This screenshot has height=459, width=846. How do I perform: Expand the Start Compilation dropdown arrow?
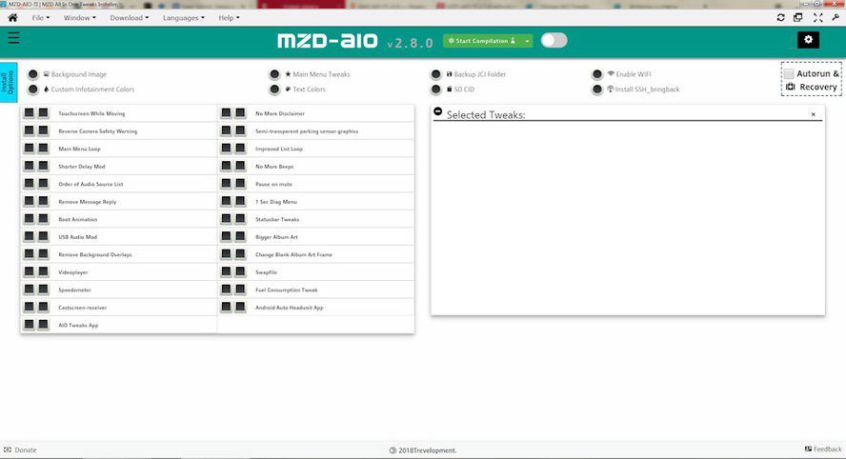coord(528,41)
